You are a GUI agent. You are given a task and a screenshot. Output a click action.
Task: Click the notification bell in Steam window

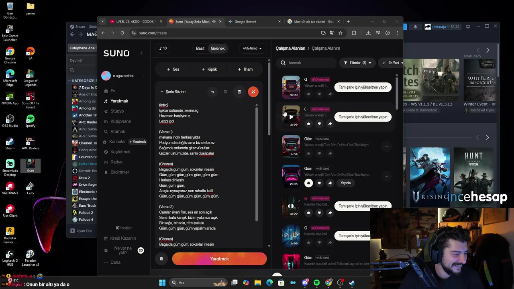(x=415, y=26)
